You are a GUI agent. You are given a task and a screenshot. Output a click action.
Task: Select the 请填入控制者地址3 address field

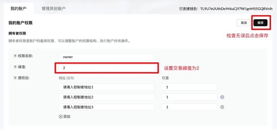point(106,107)
